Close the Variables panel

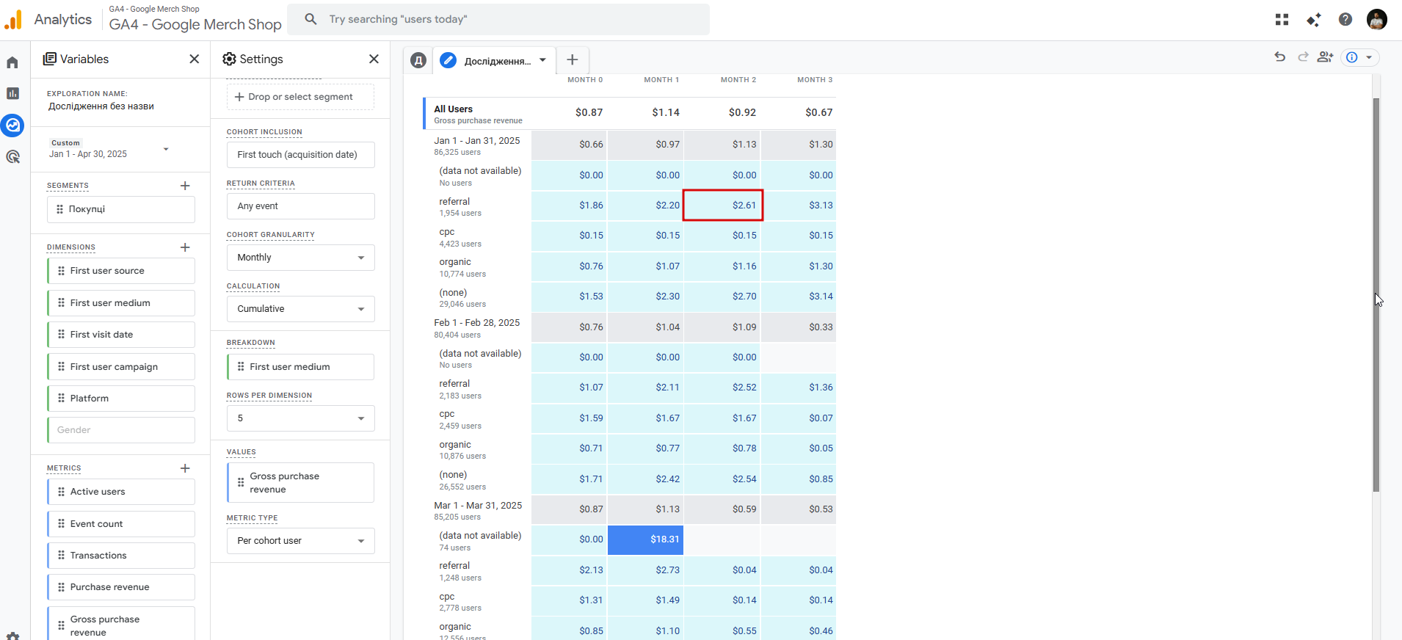tap(194, 59)
